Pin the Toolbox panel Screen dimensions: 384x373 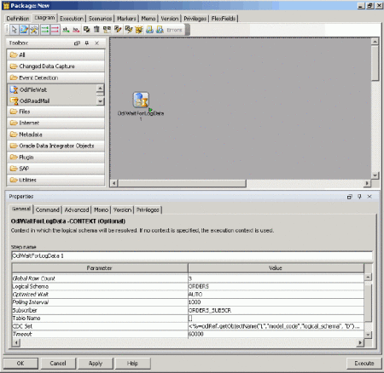[87, 43]
